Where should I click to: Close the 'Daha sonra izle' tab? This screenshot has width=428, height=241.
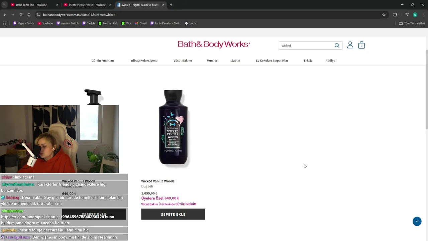(x=57, y=5)
